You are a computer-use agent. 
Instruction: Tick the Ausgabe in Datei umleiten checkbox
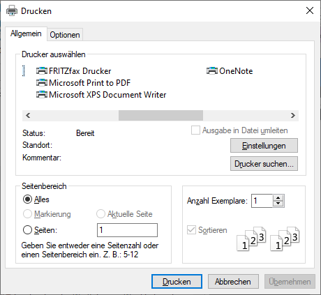coord(195,130)
